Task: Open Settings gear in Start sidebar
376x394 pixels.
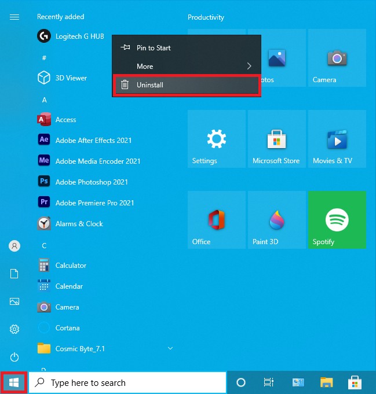Action: pos(14,329)
